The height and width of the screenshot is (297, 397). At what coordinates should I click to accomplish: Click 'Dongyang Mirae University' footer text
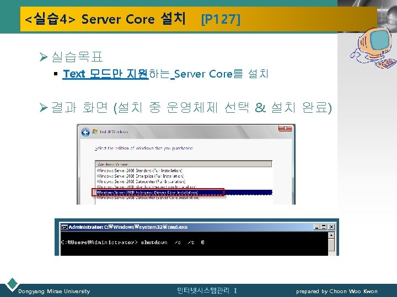coord(54,291)
